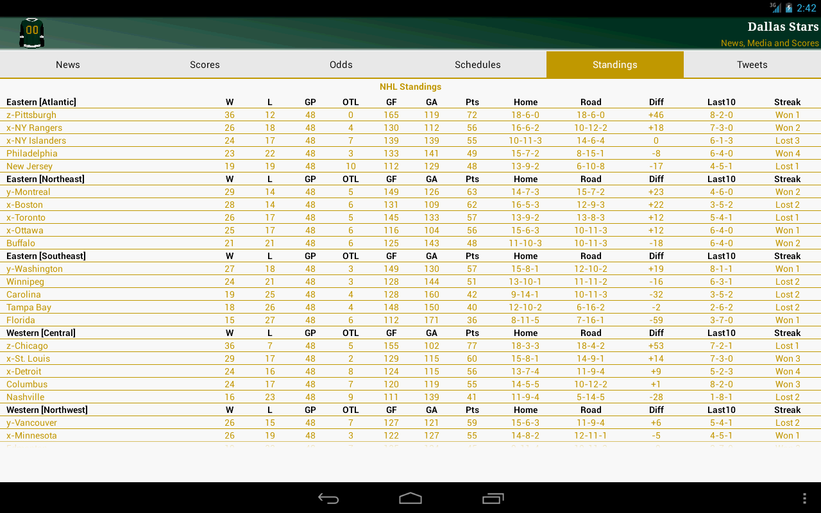Select the z-Pittsburgh team row
The width and height of the screenshot is (821, 513).
(x=410, y=115)
